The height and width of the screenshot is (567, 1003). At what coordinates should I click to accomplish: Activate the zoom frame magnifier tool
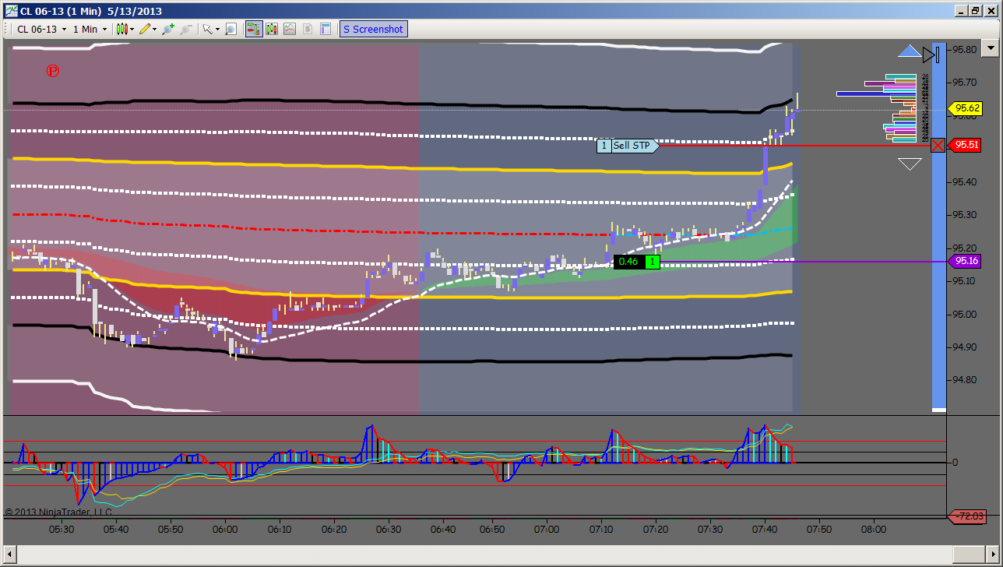pos(231,29)
